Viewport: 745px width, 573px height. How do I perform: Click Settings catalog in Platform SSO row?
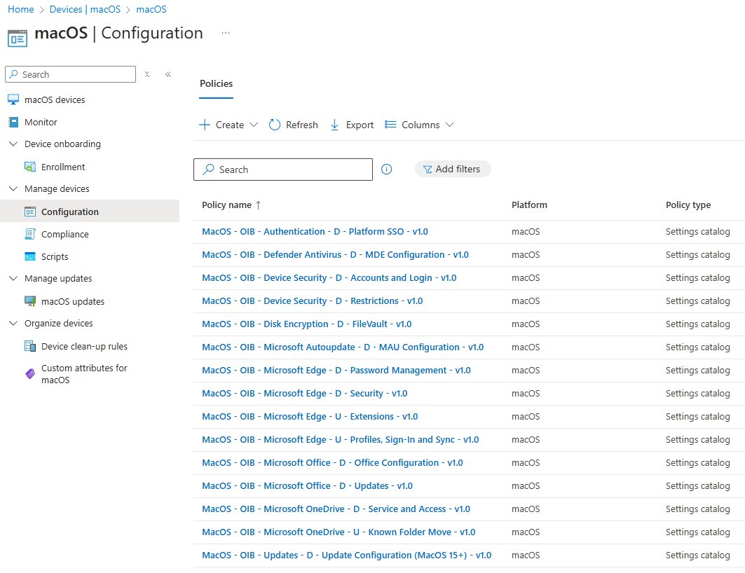[697, 232]
